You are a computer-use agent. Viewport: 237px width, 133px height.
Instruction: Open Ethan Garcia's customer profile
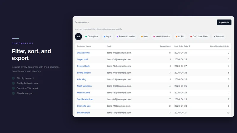[x=83, y=113]
